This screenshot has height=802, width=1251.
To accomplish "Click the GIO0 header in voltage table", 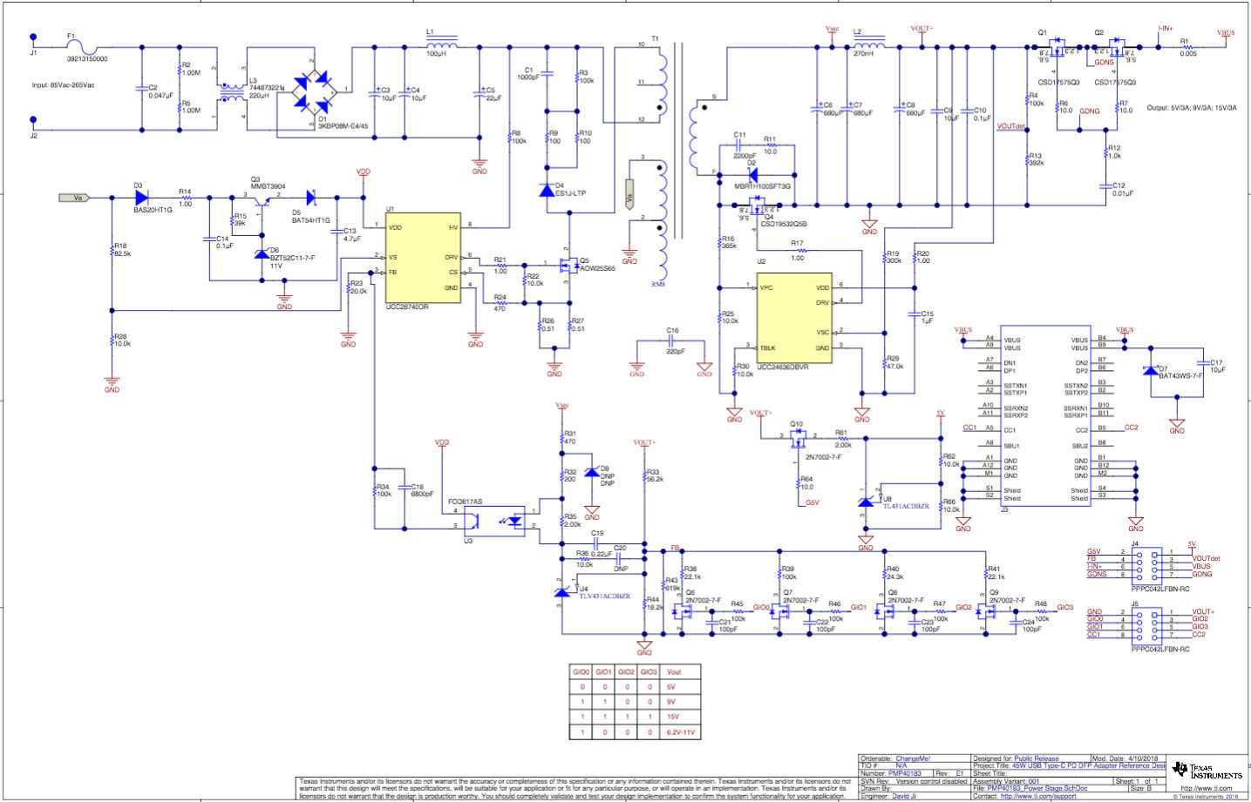I will [x=581, y=672].
